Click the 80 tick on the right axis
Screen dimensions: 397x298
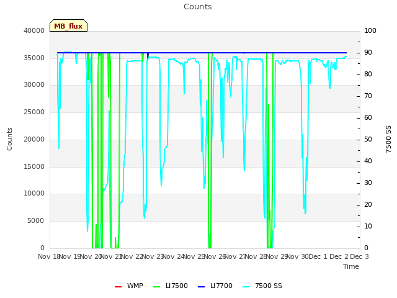pos(368,74)
